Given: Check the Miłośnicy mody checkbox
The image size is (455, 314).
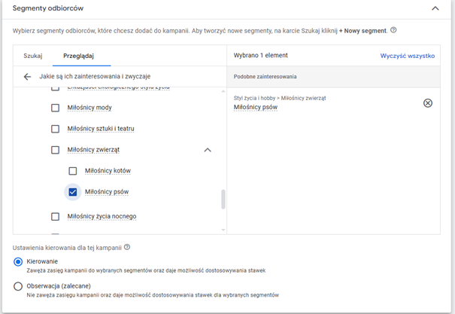Looking at the screenshot, I should point(55,108).
